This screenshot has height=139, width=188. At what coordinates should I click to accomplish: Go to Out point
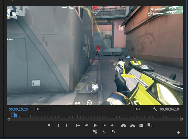113,125
